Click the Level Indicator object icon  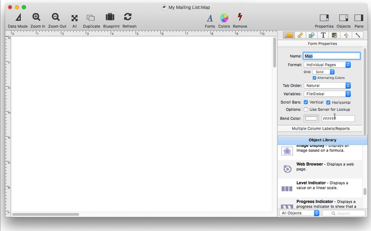pyautogui.click(x=287, y=189)
